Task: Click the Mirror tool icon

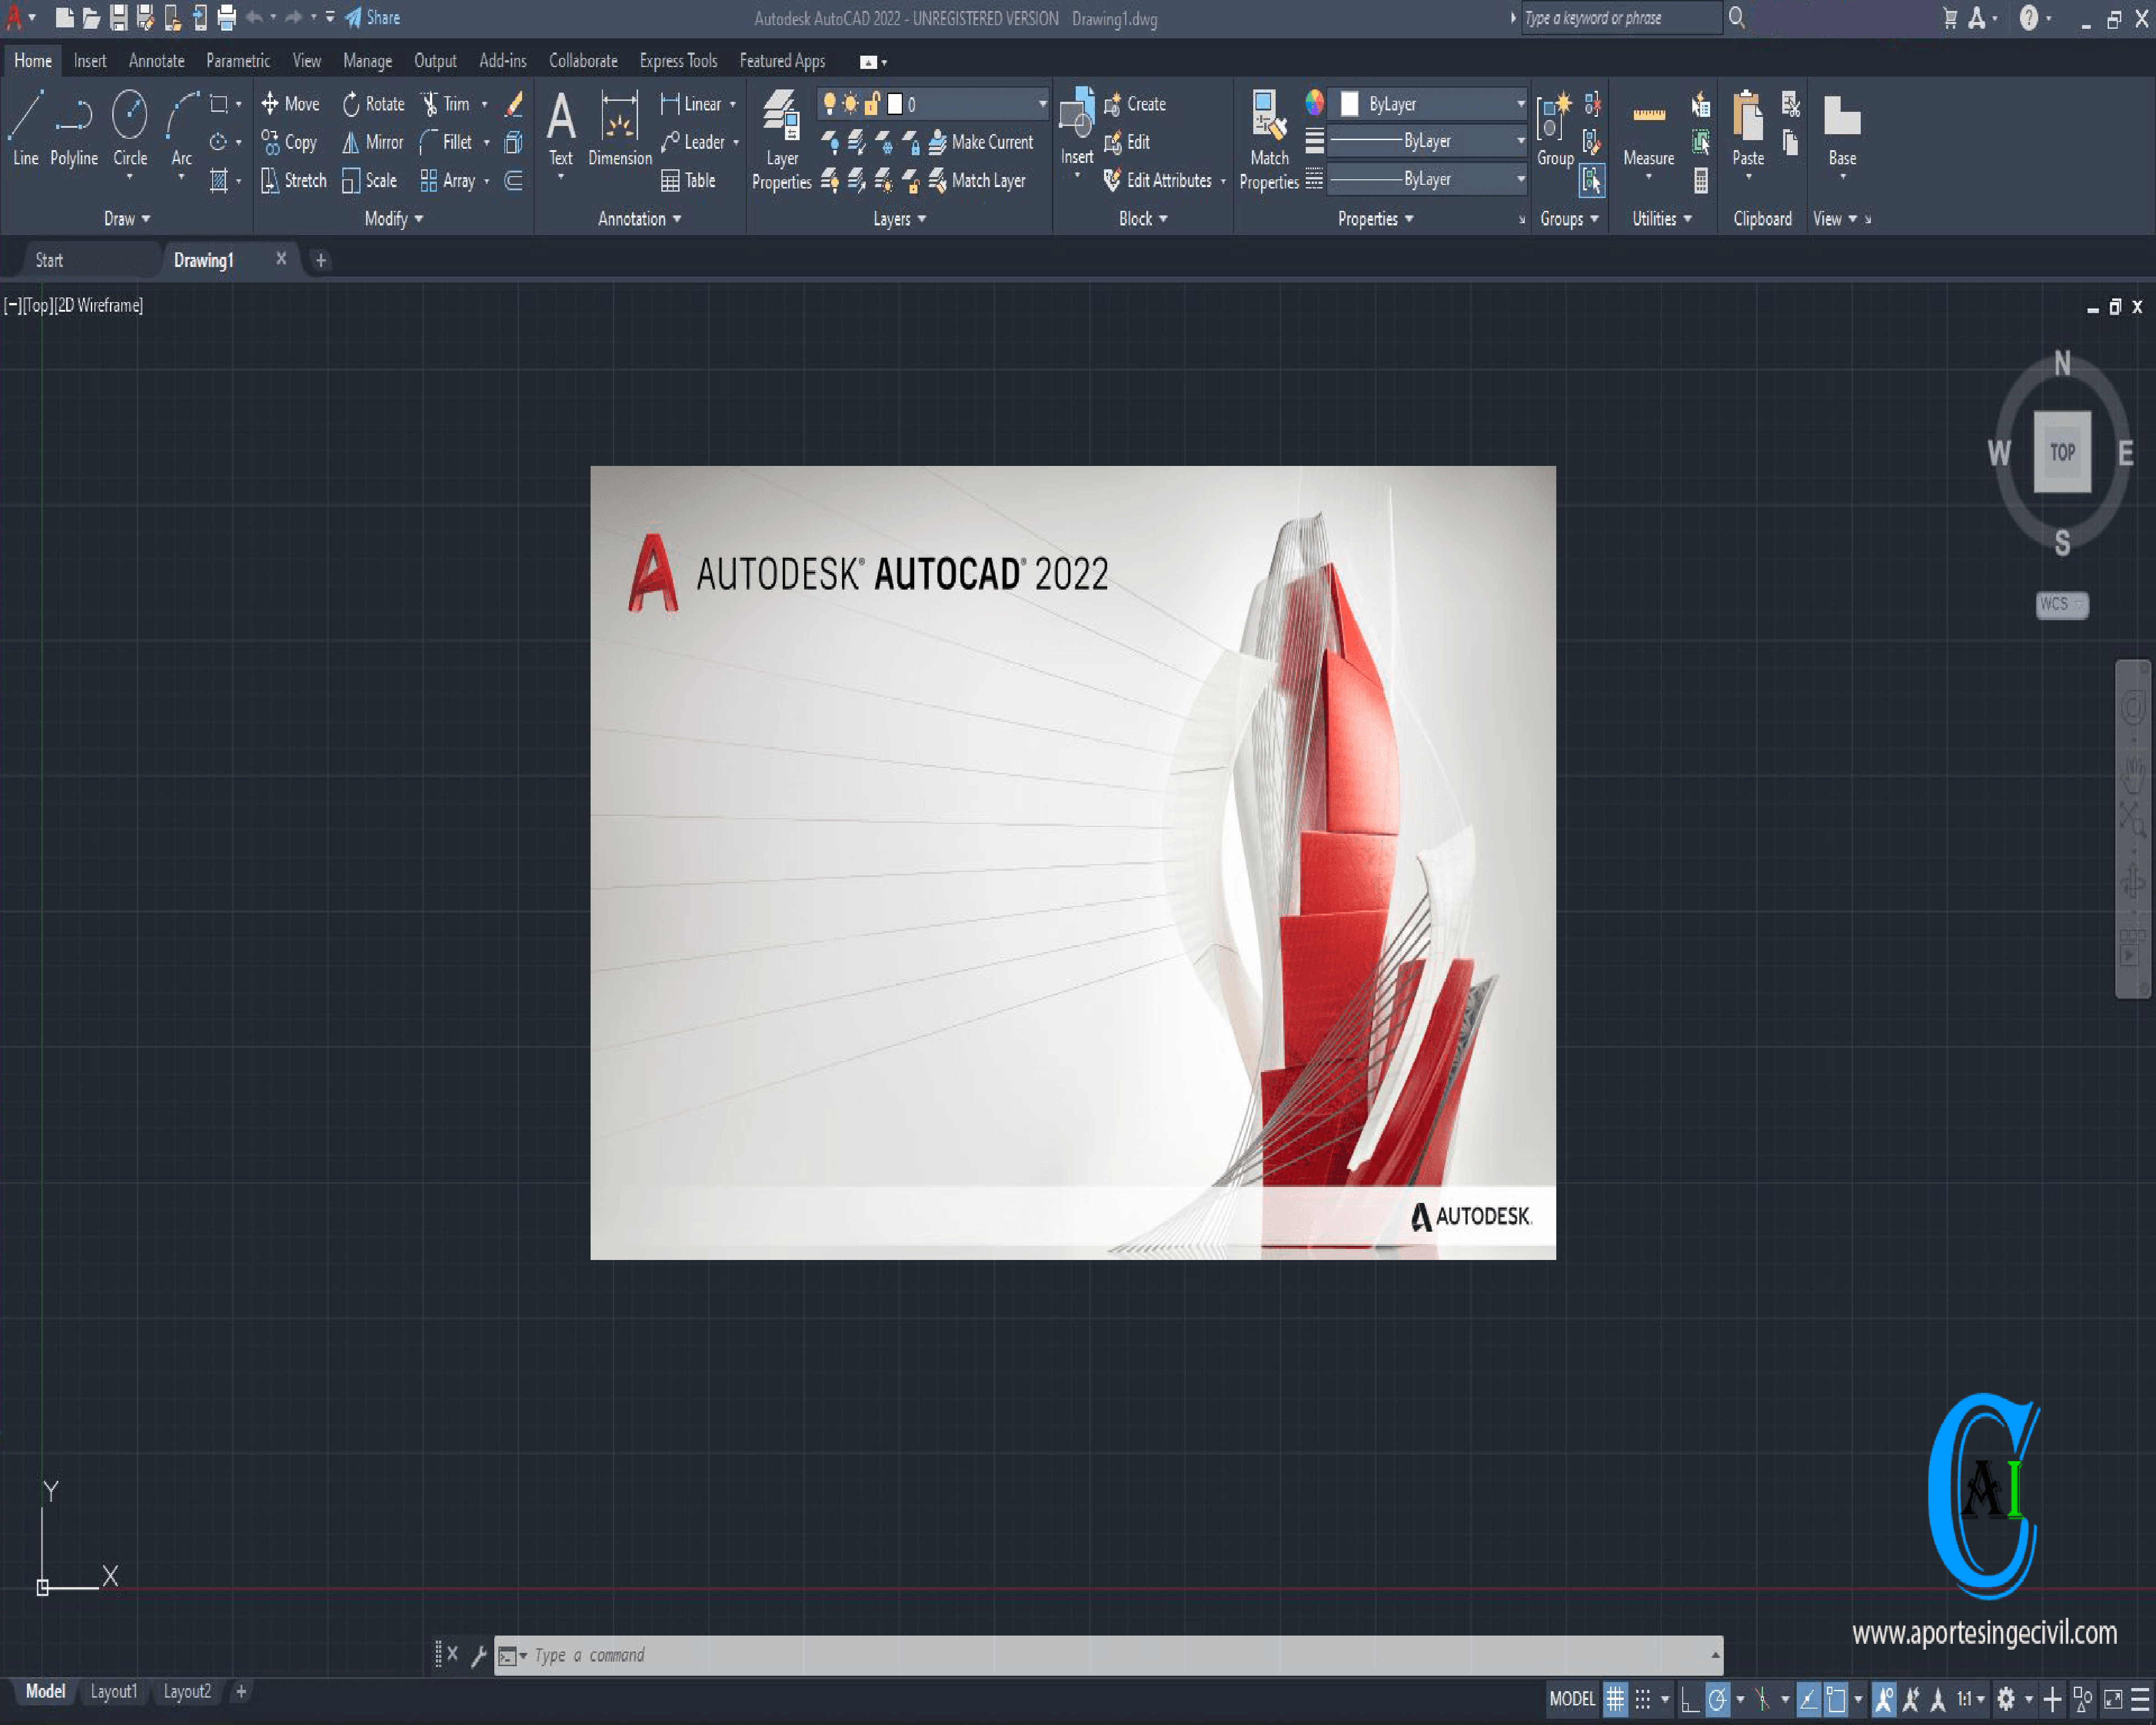Action: 351,143
